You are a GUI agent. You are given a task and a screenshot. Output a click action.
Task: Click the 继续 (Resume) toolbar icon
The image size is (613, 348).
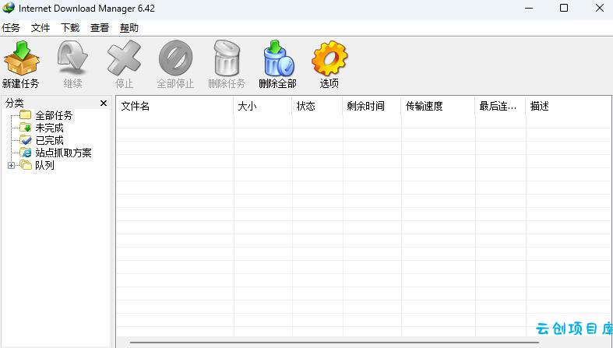(x=72, y=58)
